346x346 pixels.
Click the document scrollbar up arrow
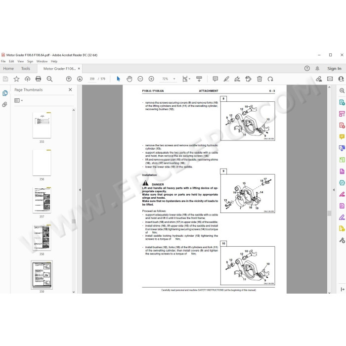pos(329,87)
